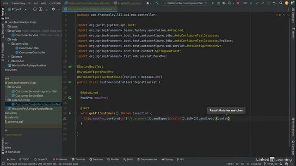Open the Dependencies tool window
This screenshot has height=166, width=296.
click(x=147, y=159)
